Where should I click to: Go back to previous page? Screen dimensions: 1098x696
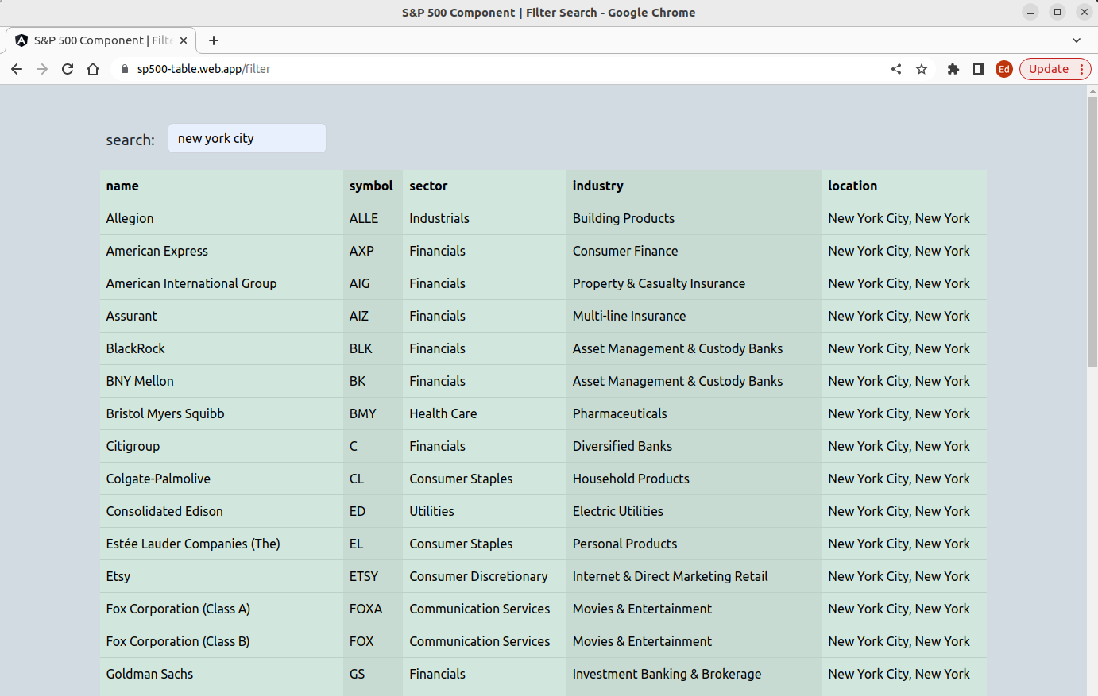tap(17, 69)
